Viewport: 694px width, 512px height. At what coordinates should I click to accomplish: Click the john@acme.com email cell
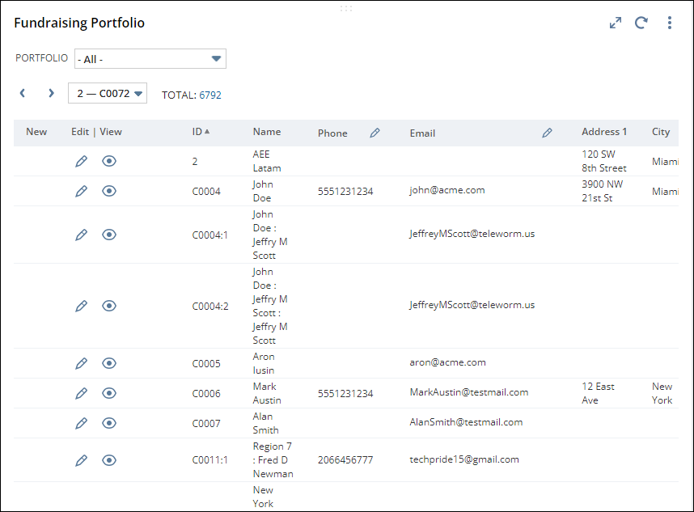point(446,191)
